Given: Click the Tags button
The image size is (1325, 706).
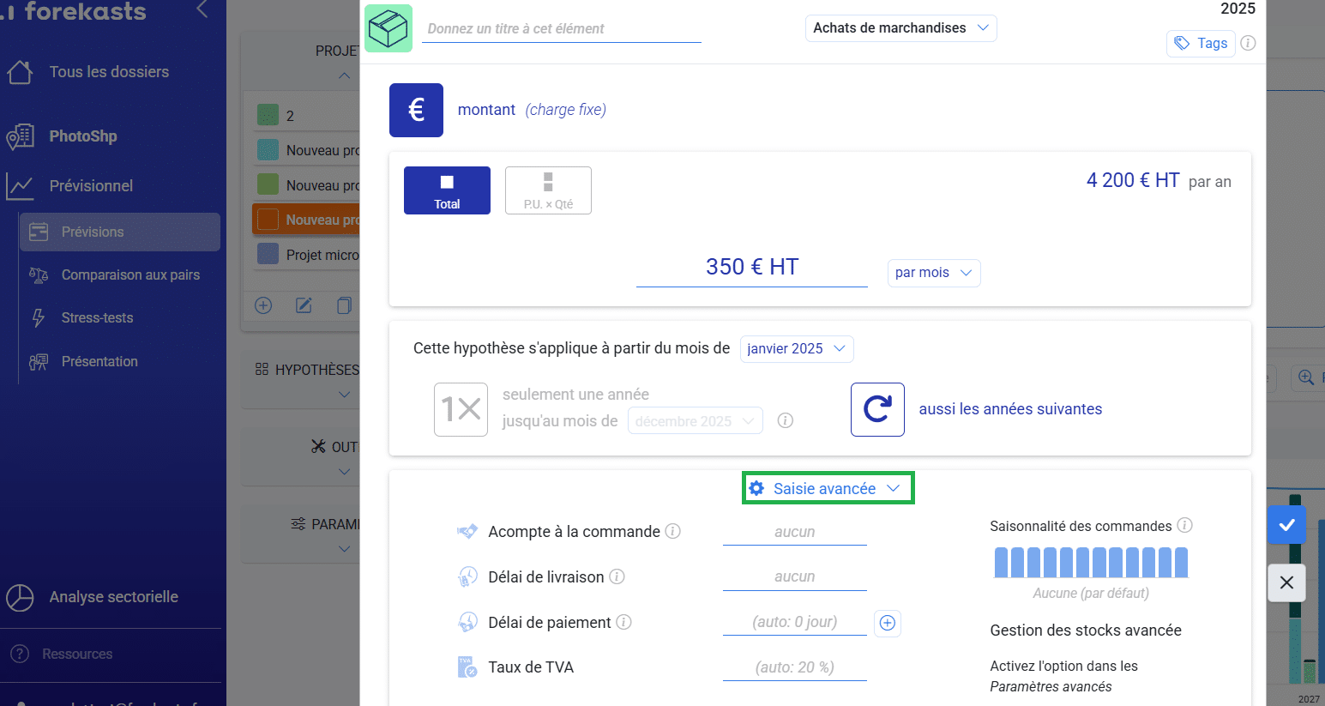Looking at the screenshot, I should pyautogui.click(x=1200, y=43).
